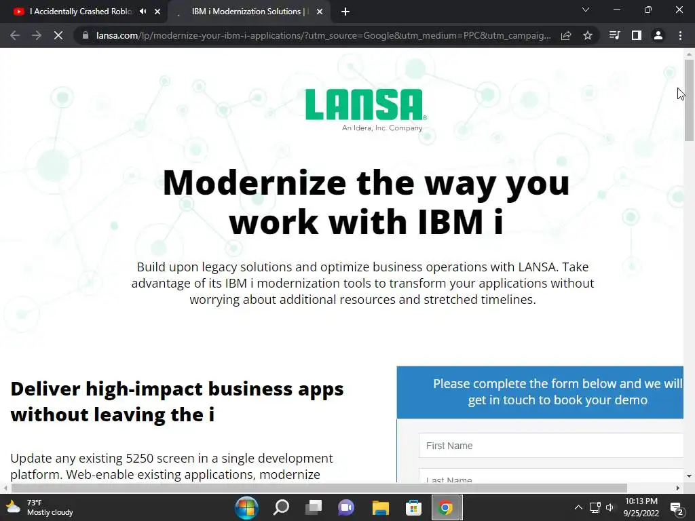This screenshot has width=695, height=521.
Task: Click the First Name field
Action: pos(551,445)
